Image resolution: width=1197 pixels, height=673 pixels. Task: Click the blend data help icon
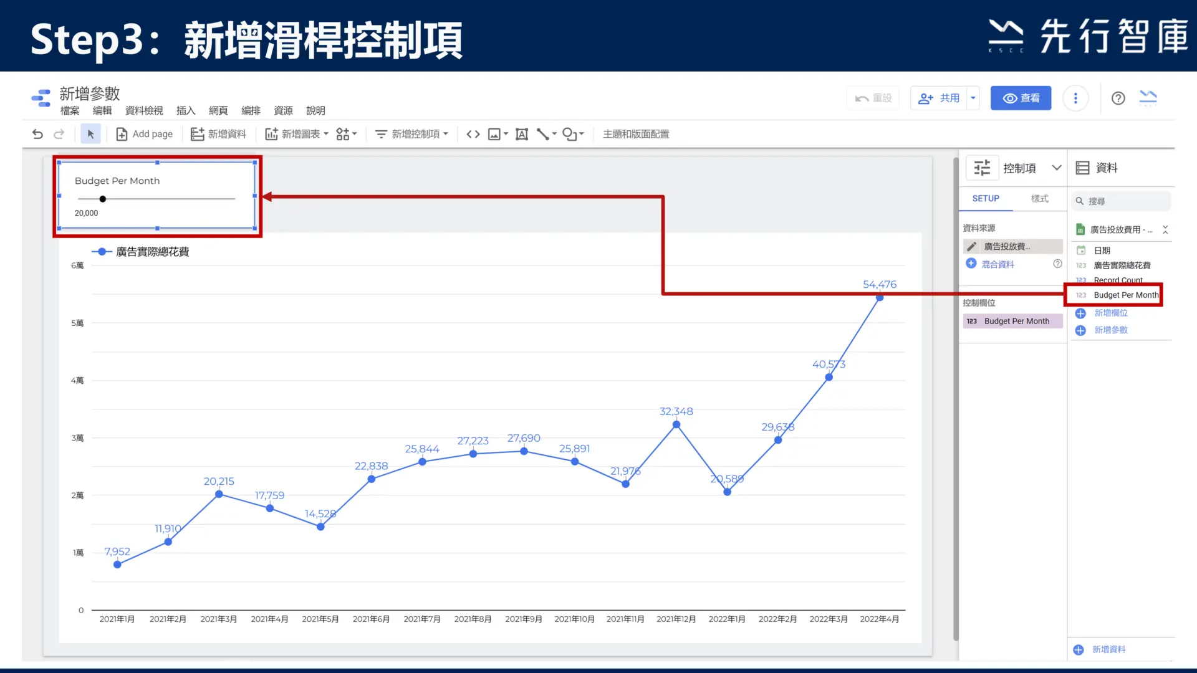(x=1057, y=264)
